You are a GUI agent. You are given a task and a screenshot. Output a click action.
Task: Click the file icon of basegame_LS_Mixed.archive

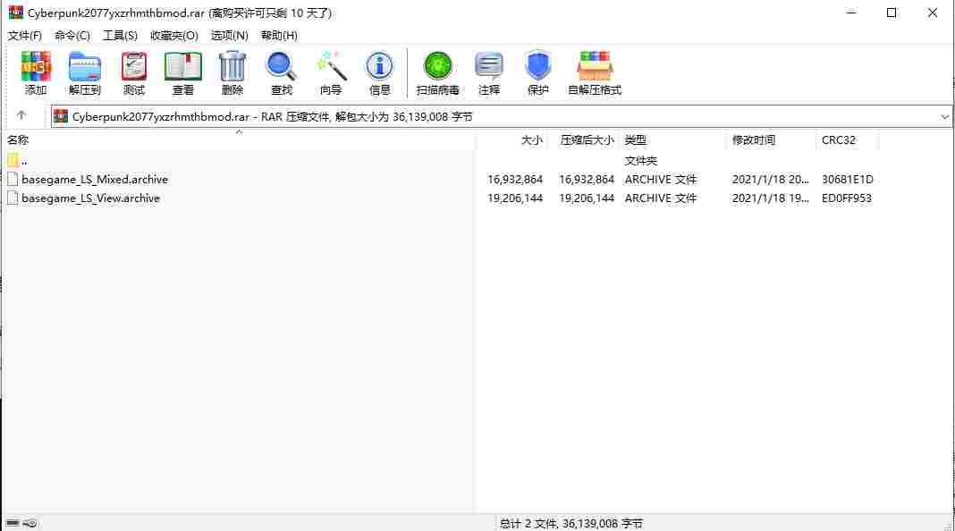13,179
